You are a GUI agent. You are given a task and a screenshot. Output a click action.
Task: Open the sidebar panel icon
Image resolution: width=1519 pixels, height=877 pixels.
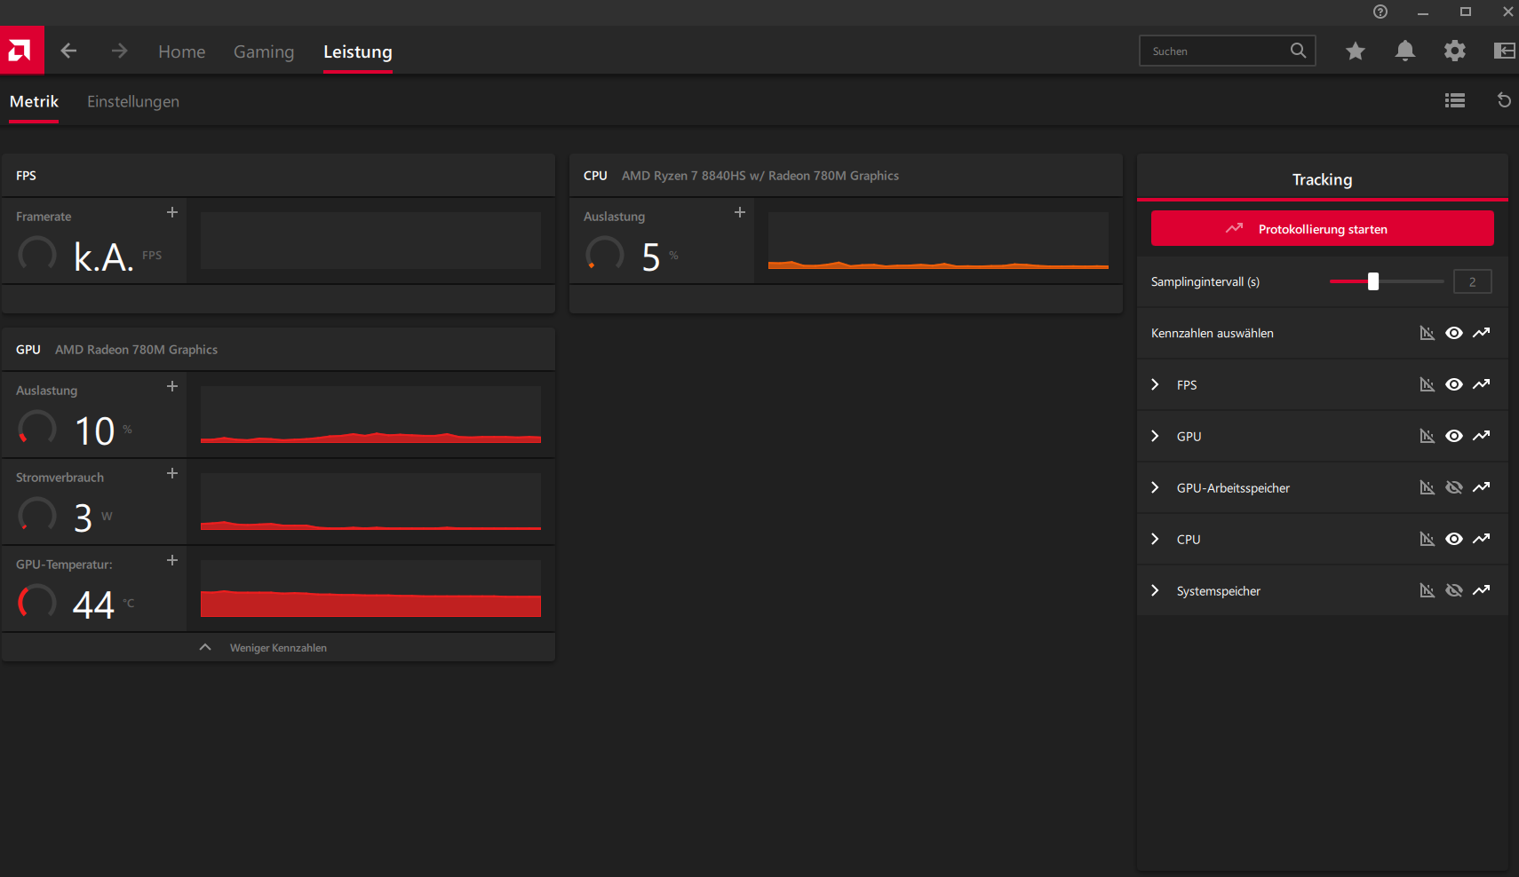1504,51
